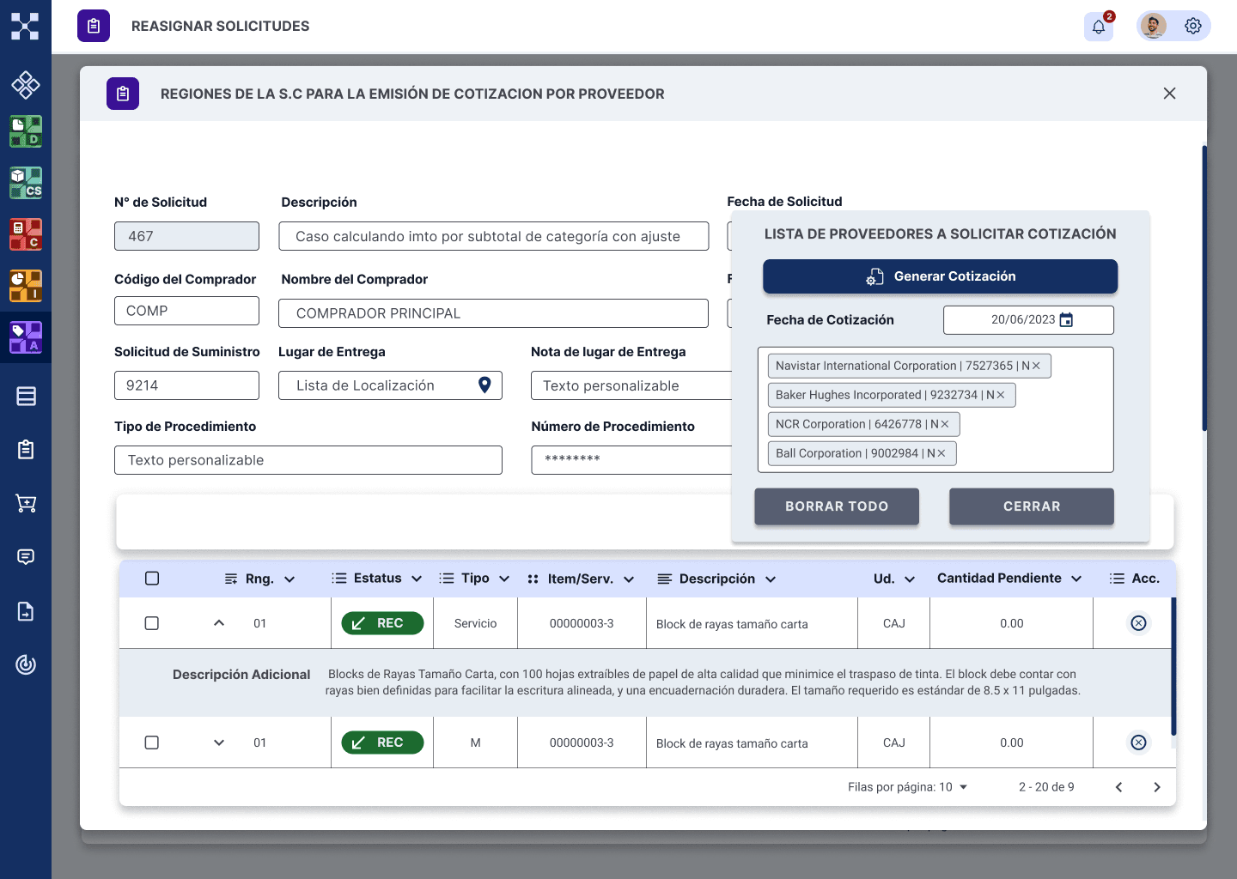
Task: Remove Baker Hughes Incorporated supplier chip
Action: click(x=1001, y=395)
